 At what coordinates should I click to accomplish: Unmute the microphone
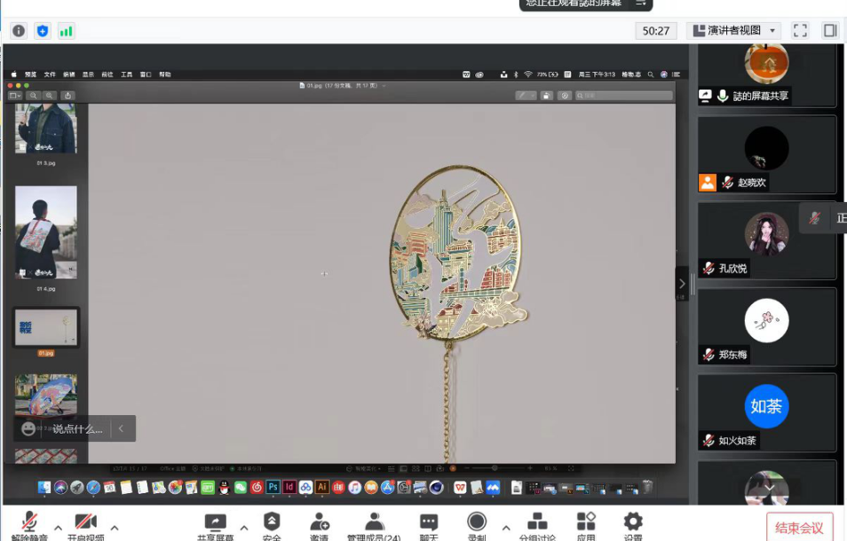click(30, 522)
